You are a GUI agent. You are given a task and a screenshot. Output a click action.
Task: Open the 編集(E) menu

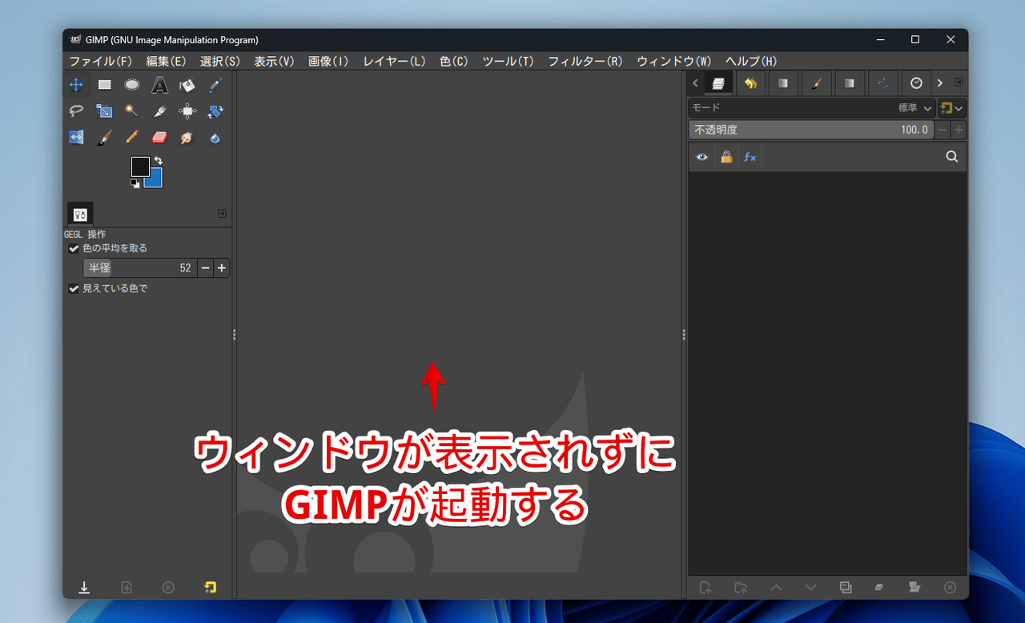[166, 61]
